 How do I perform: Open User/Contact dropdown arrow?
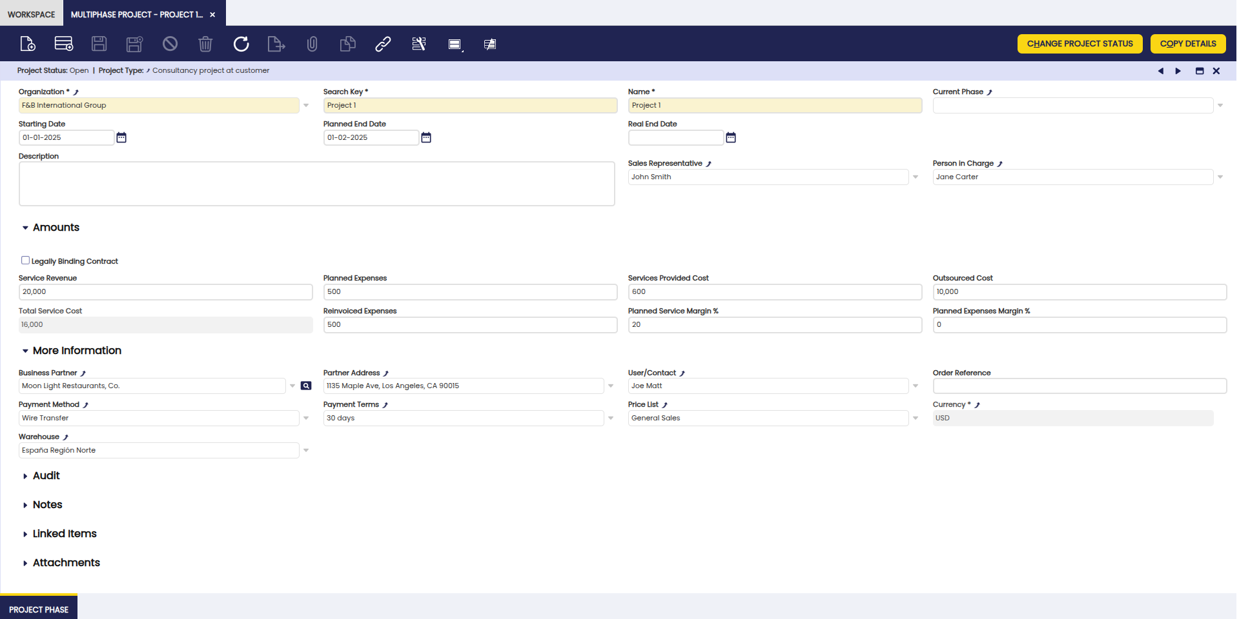tap(916, 386)
